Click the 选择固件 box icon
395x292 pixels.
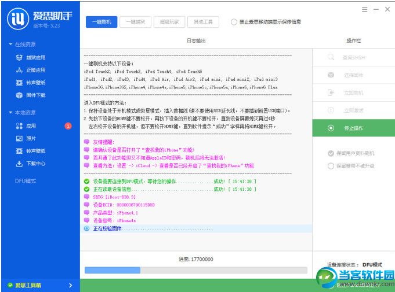point(331,75)
